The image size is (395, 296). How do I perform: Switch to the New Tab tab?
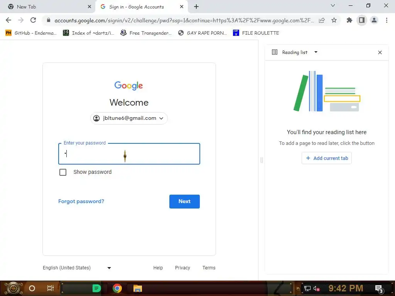(x=47, y=7)
